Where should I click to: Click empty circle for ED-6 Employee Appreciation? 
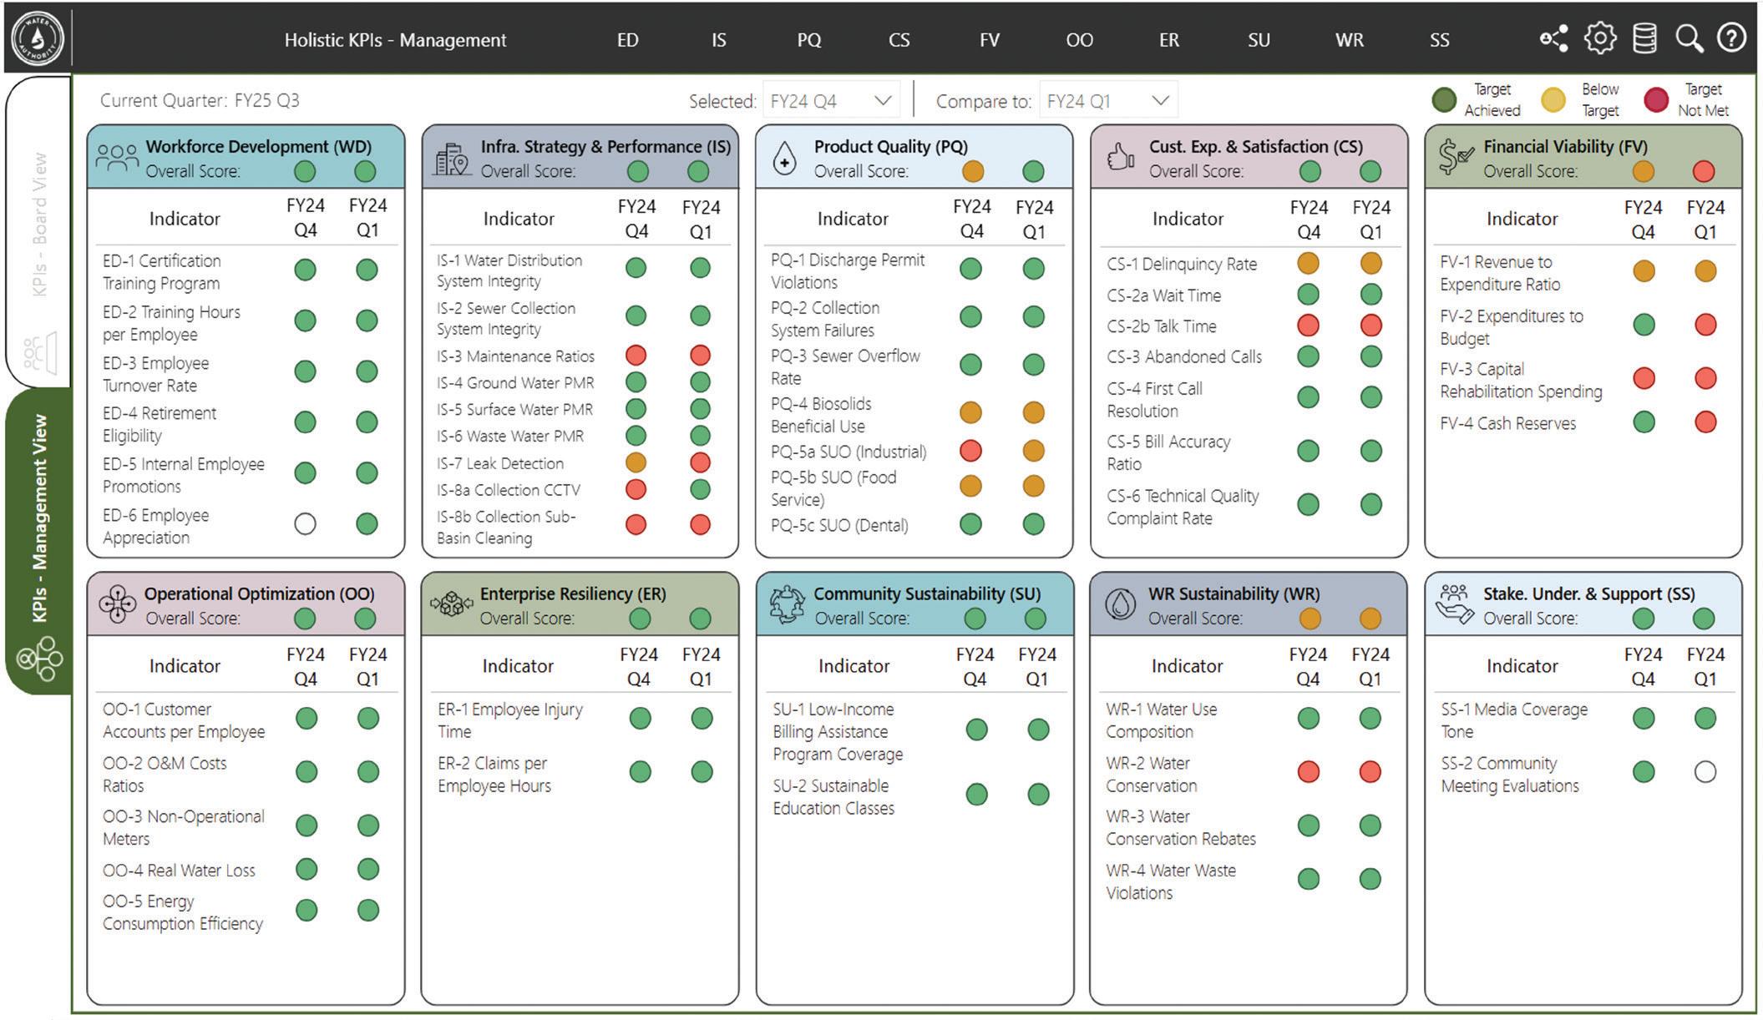305,524
